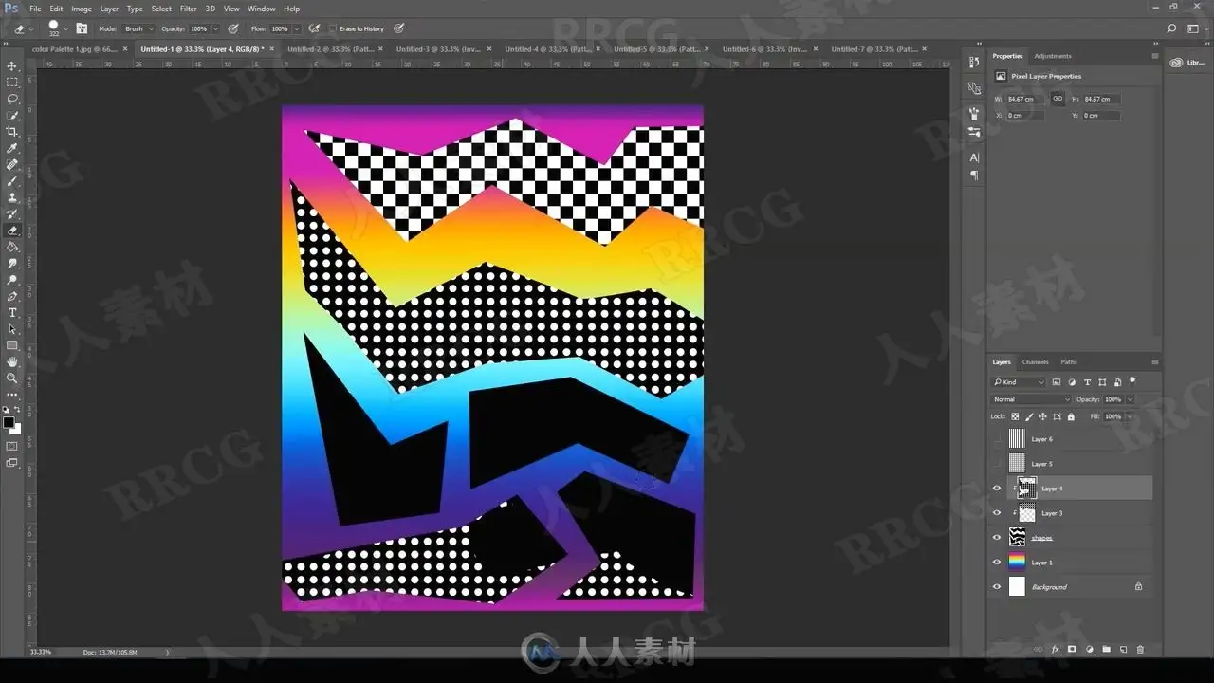Hide Layer 4 visibility eye
Viewport: 1214px width, 683px height.
click(x=996, y=489)
